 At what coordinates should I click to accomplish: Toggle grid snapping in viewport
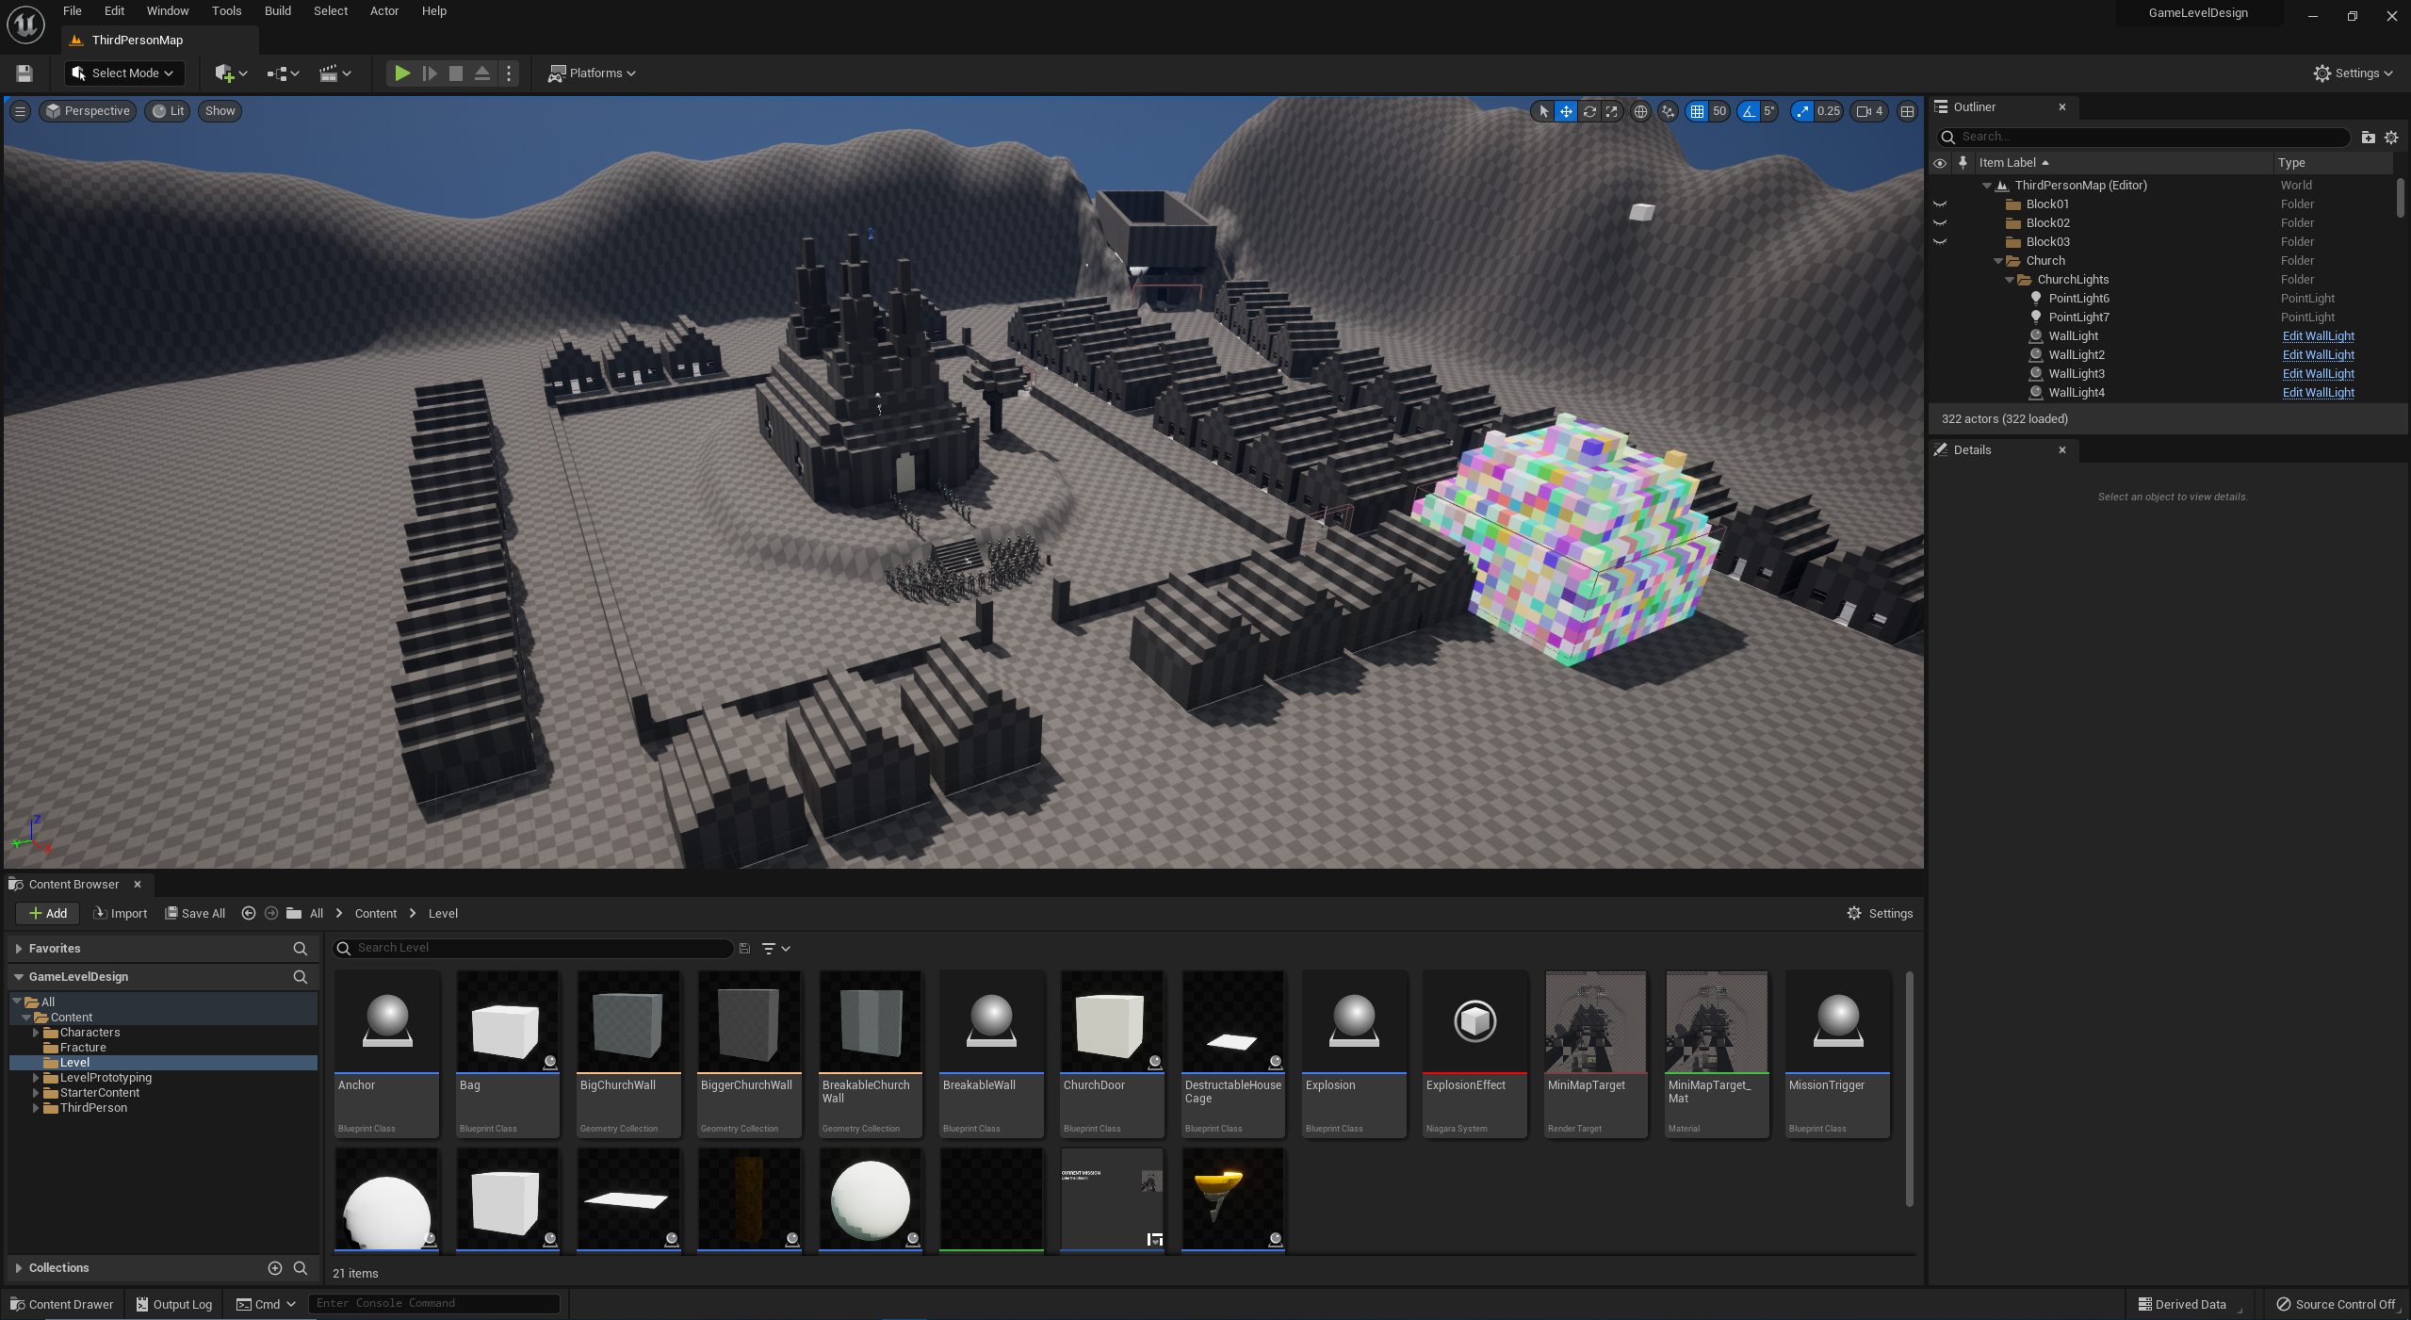tap(1697, 111)
